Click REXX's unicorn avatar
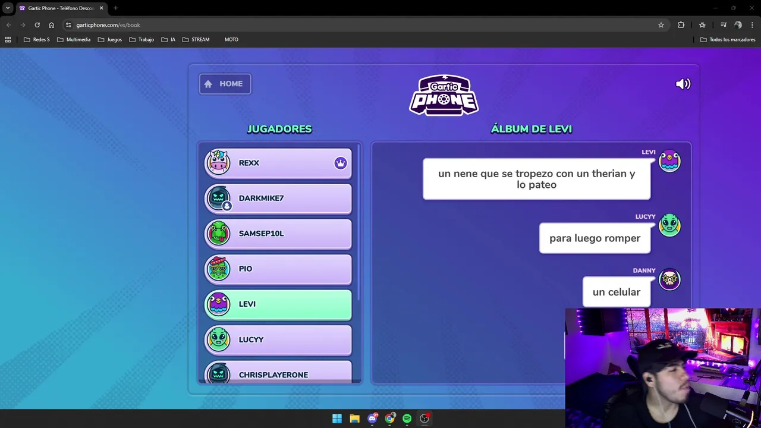This screenshot has width=761, height=428. (x=218, y=162)
